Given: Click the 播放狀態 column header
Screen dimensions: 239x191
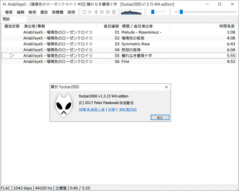Looking at the screenshot, I should [12, 26].
